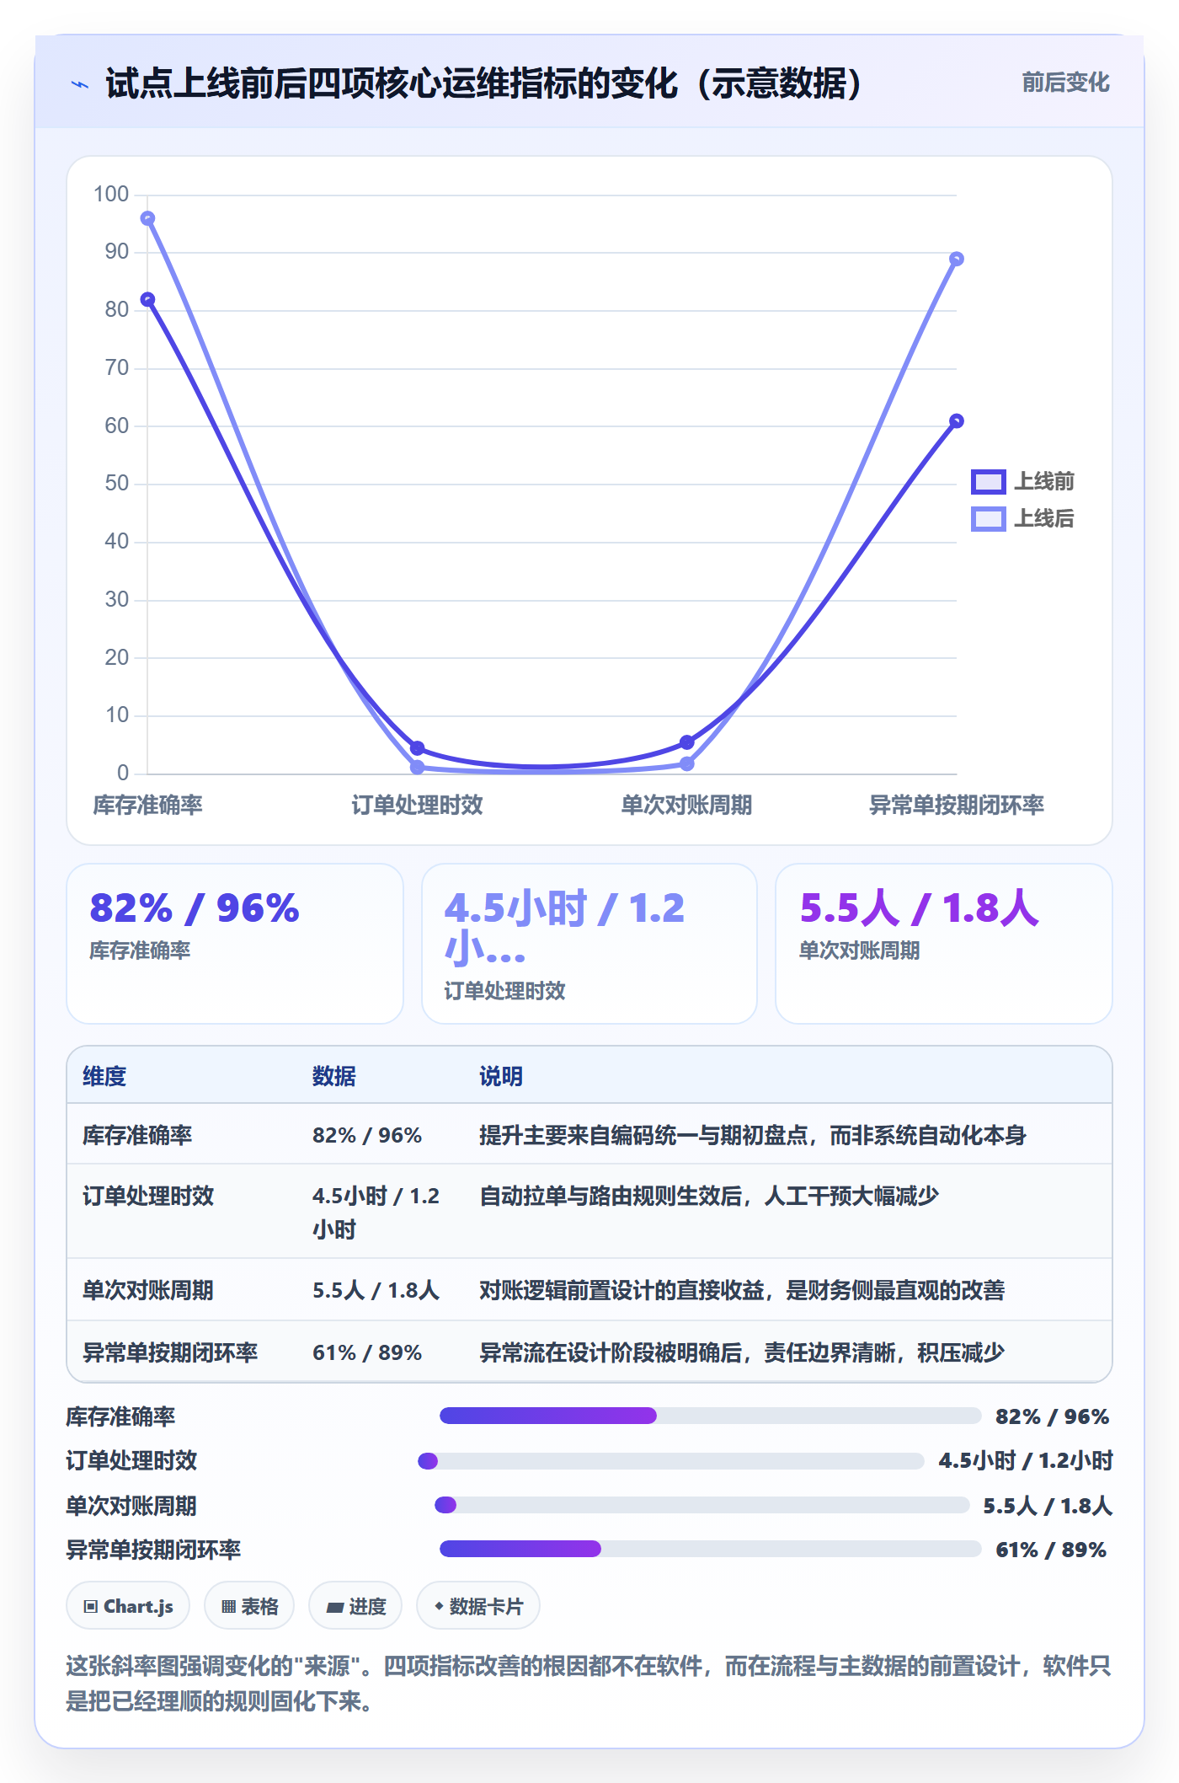Toggle the 上线后 legend swatch
The height and width of the screenshot is (1783, 1179).
click(988, 519)
